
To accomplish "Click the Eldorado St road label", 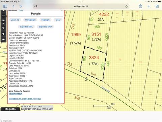I will tap(105, 89).
